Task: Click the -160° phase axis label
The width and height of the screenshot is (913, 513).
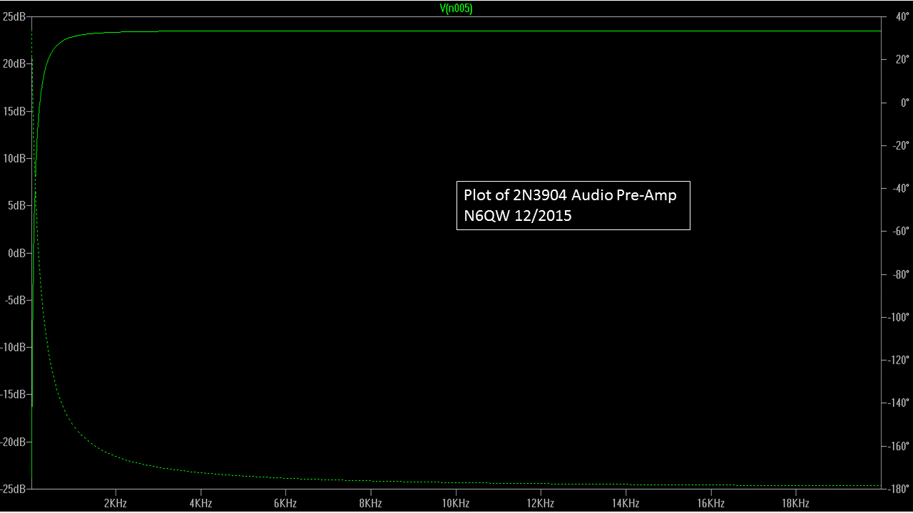Action: (899, 446)
